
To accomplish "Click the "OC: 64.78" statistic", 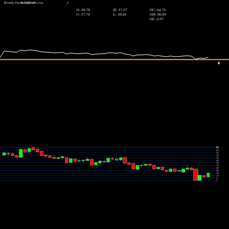I will [158, 10].
